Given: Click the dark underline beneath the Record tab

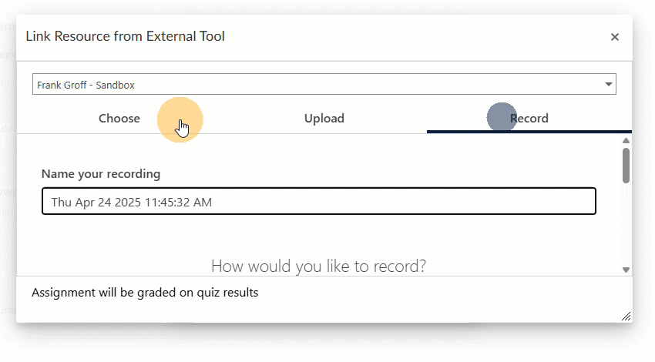Looking at the screenshot, I should (x=529, y=132).
